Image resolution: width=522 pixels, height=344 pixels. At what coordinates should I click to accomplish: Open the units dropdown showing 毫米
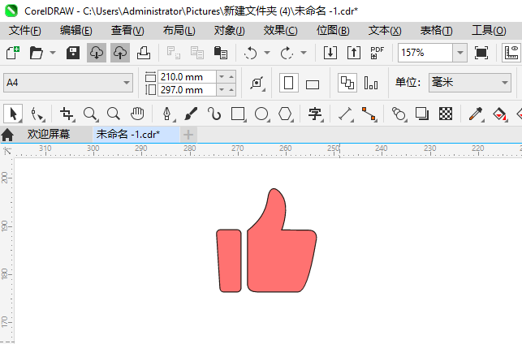(x=470, y=83)
